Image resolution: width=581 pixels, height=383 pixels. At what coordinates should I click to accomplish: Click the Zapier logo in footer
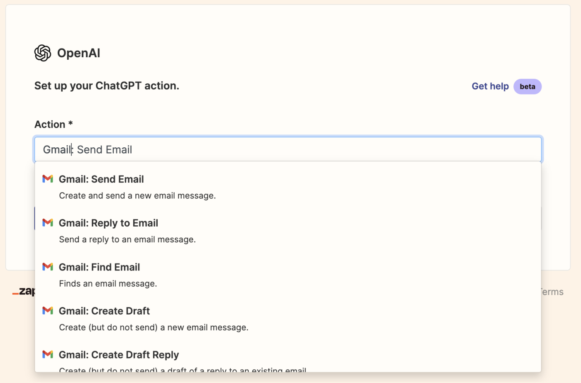point(24,291)
